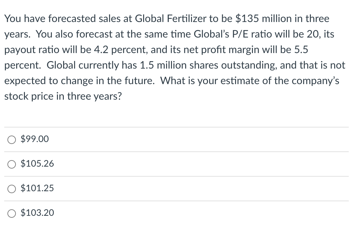
Task: Choose the $105.26 radio button
Action: (11, 164)
